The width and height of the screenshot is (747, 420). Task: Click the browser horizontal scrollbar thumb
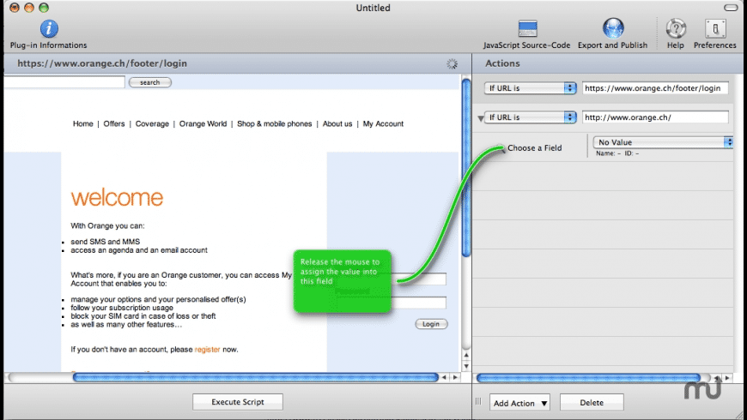point(255,377)
